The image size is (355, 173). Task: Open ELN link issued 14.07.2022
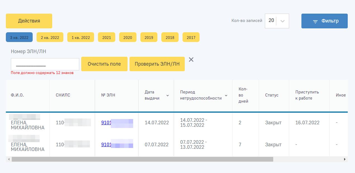click(x=106, y=123)
